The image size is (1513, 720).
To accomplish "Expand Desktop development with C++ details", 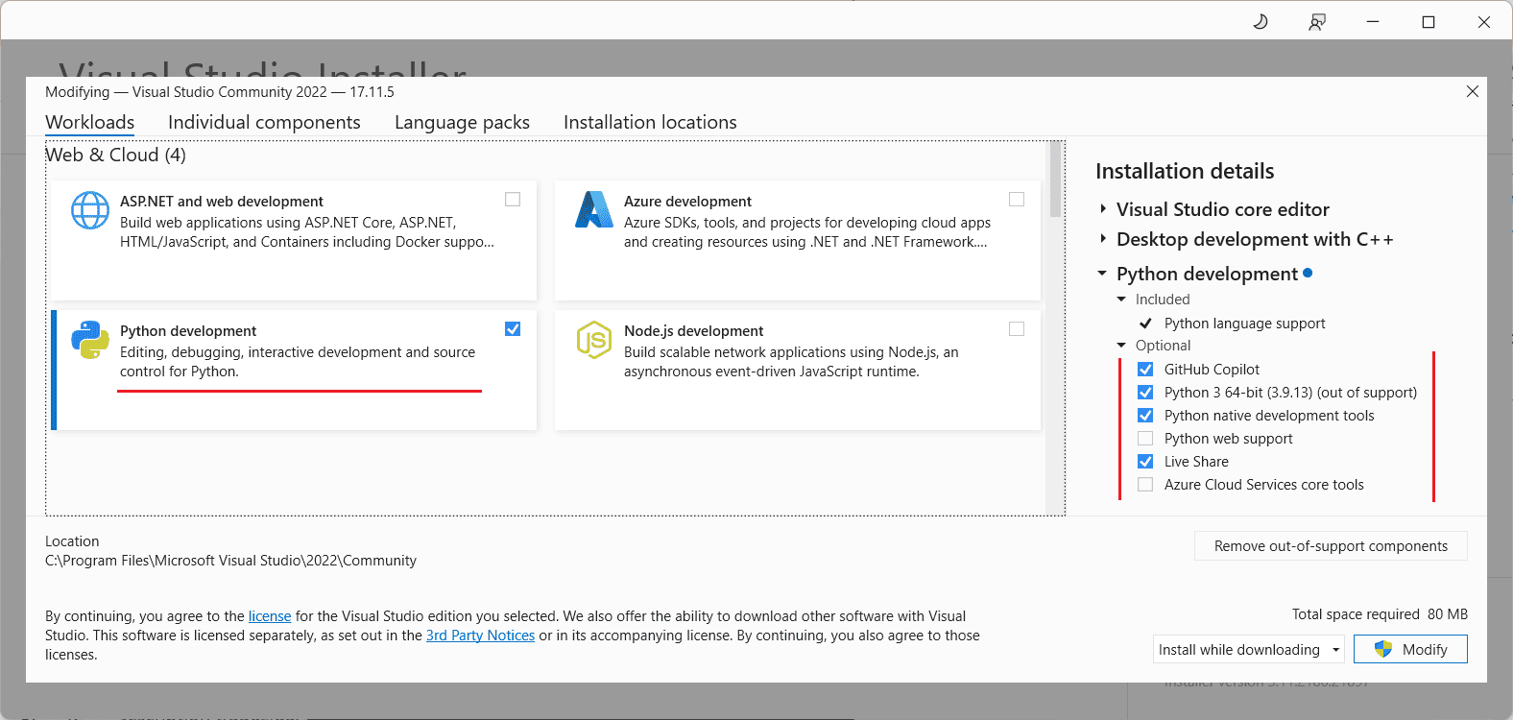I will point(1103,238).
